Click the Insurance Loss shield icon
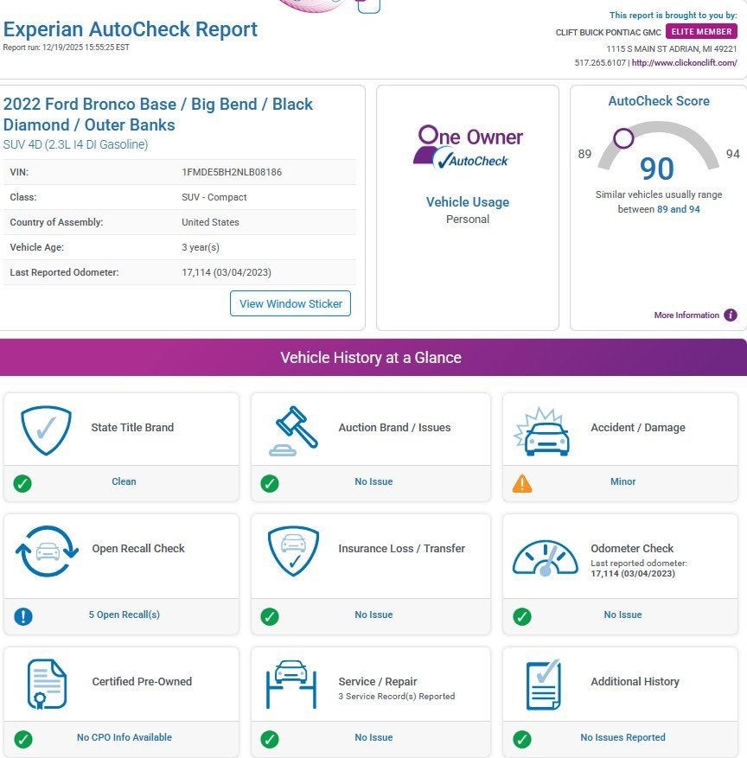The width and height of the screenshot is (747, 758). tap(293, 551)
